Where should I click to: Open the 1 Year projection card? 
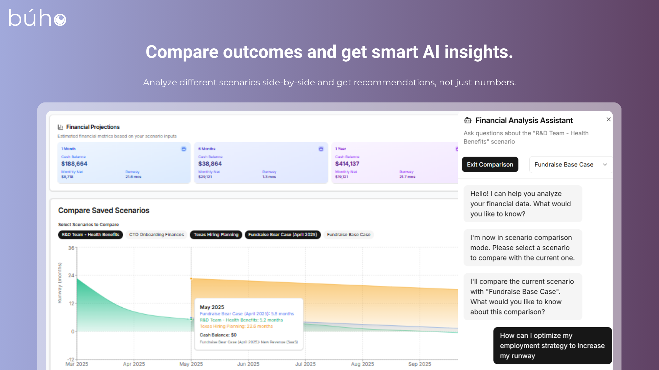tap(395, 163)
